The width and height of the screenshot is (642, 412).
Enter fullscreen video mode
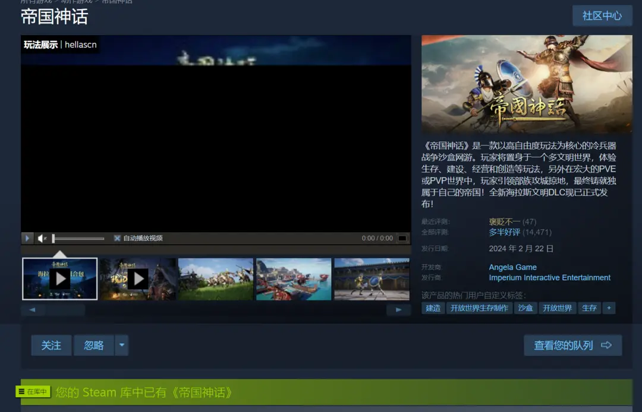402,238
